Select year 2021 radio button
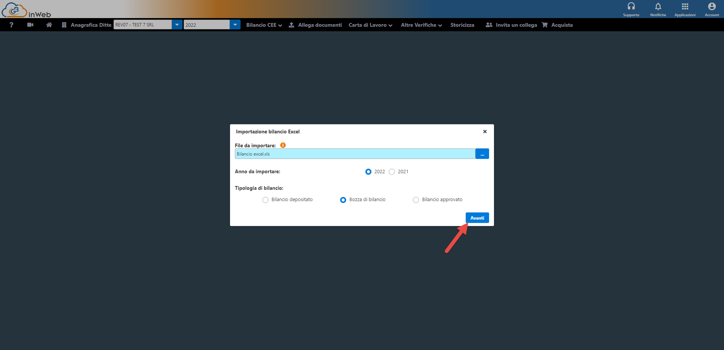The height and width of the screenshot is (350, 724). pos(392,172)
